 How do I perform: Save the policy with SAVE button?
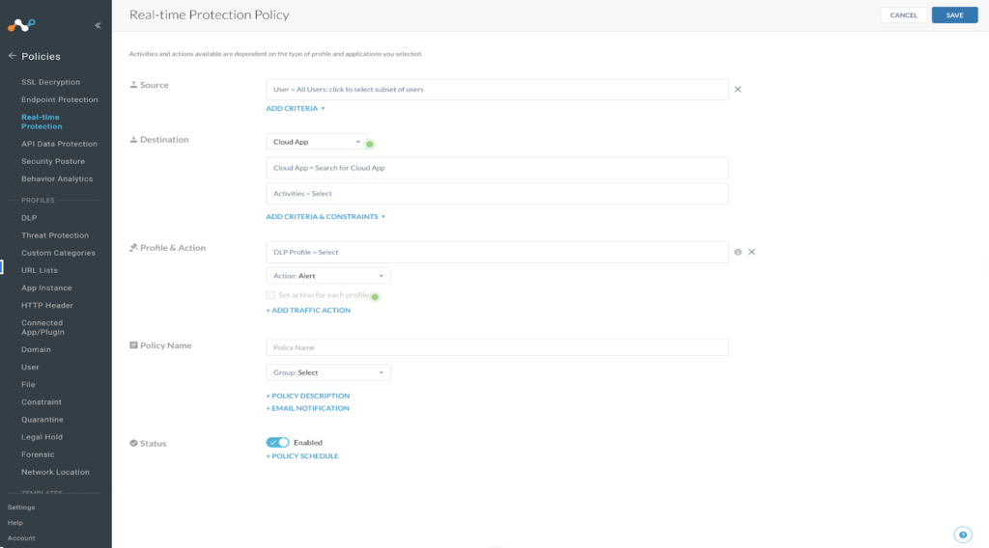pos(955,15)
